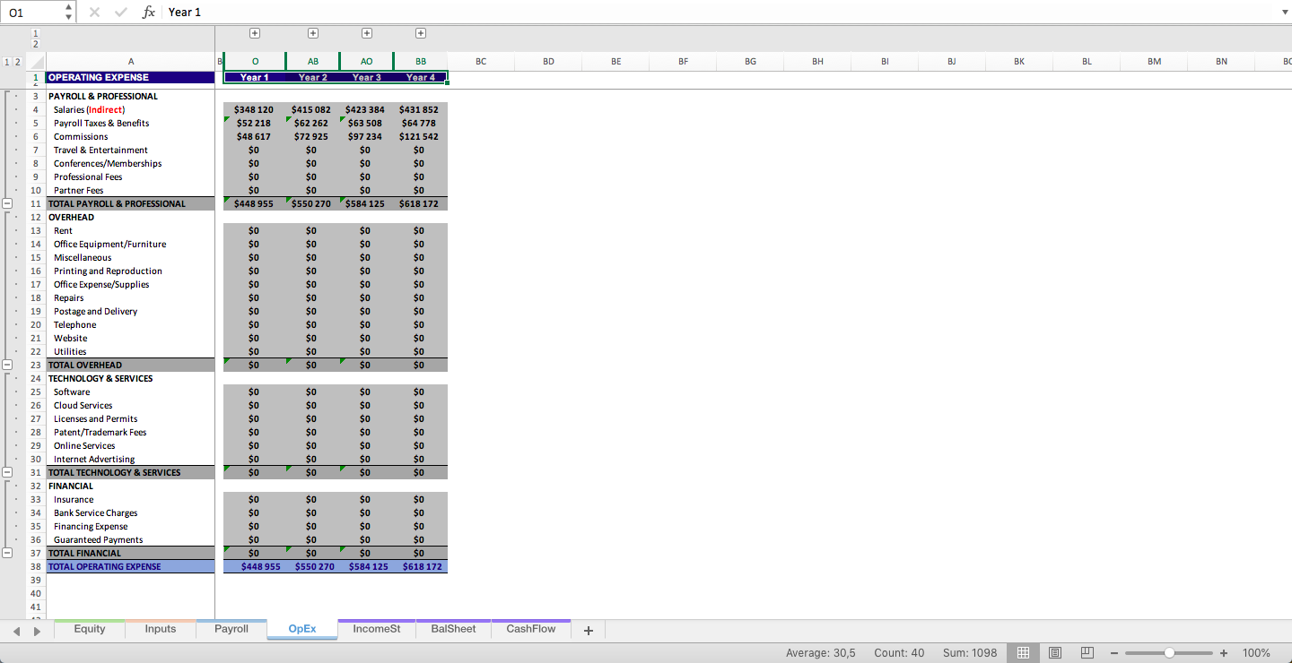The image size is (1292, 663).
Task: Select the OpEx sheet tab
Action: (x=302, y=629)
